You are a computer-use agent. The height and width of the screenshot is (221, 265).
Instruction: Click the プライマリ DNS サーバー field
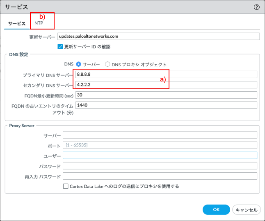pos(166,74)
